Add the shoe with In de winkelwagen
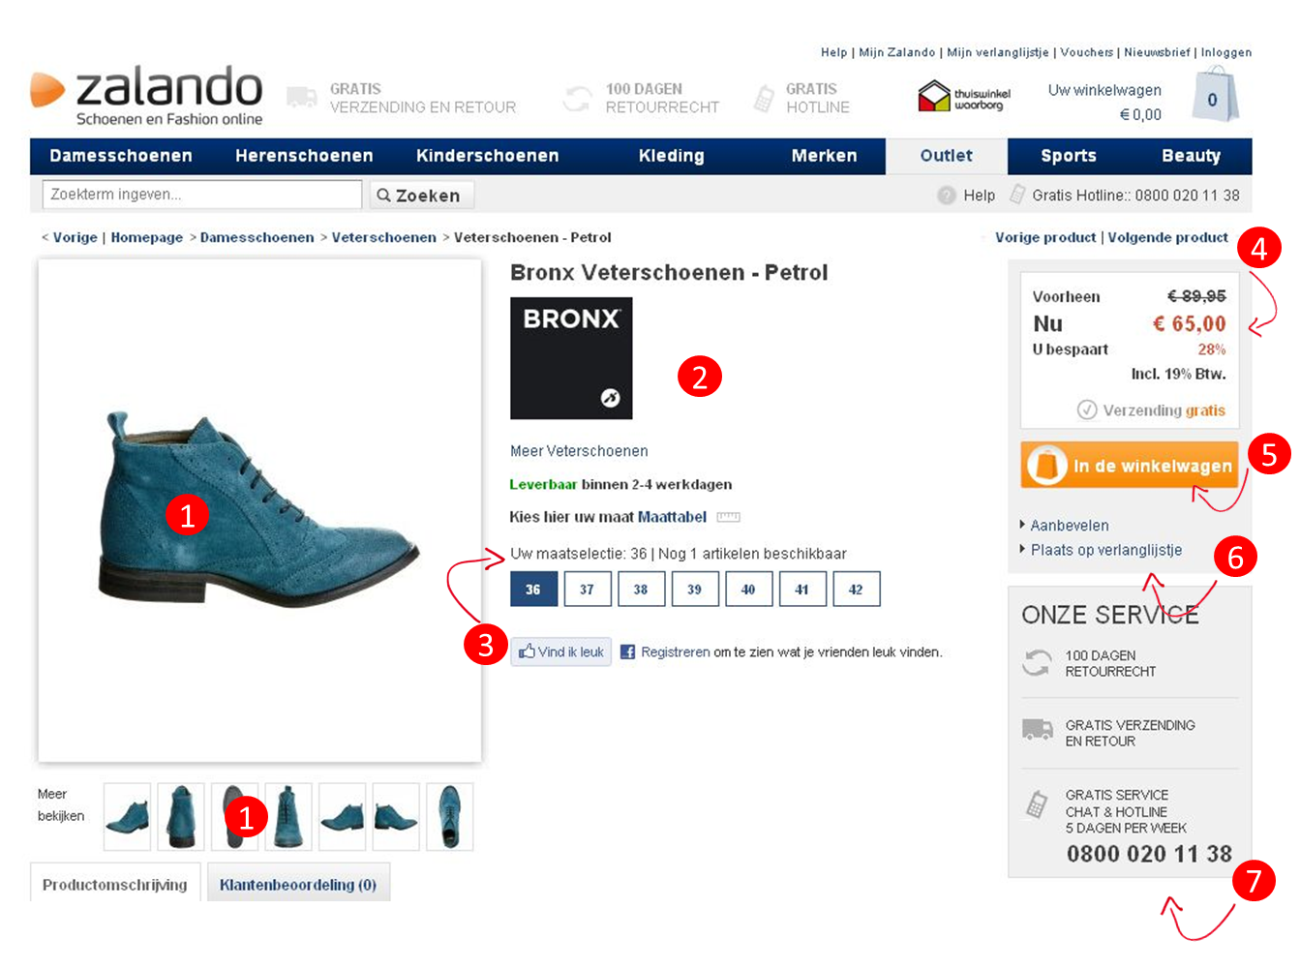The image size is (1300, 970). (x=1130, y=466)
